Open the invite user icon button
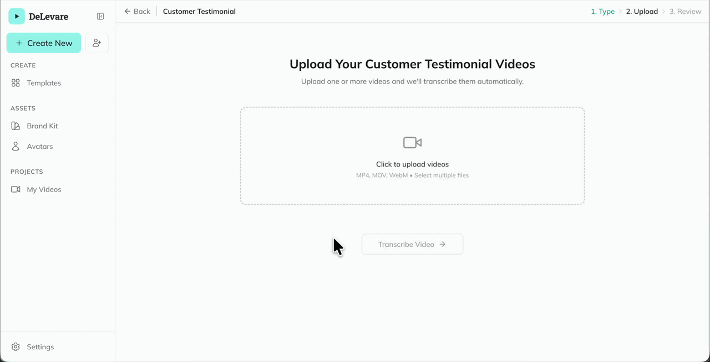The height and width of the screenshot is (362, 710). [x=97, y=43]
